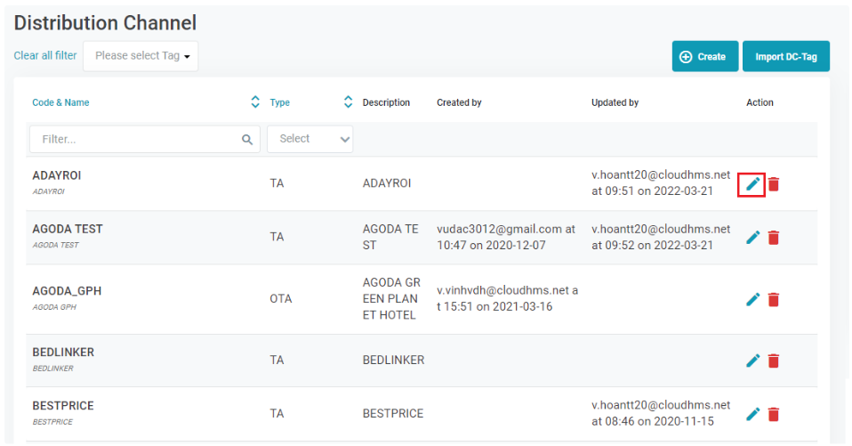Click the Code & Name column header
The height and width of the screenshot is (446, 852).
(60, 102)
